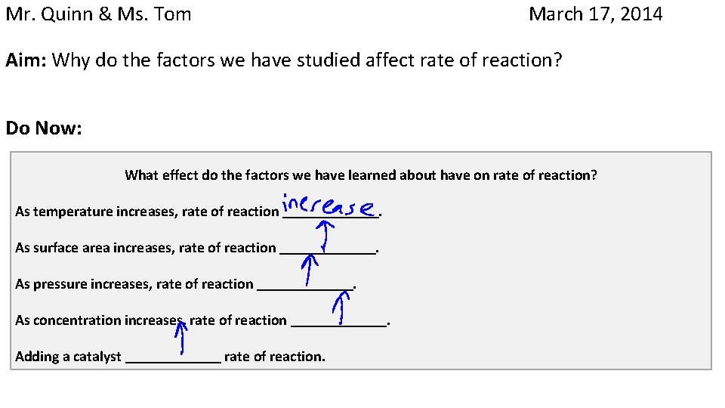The width and height of the screenshot is (725, 408).
Task: Click the blue arrow above the surface area blank
Action: [x=325, y=236]
